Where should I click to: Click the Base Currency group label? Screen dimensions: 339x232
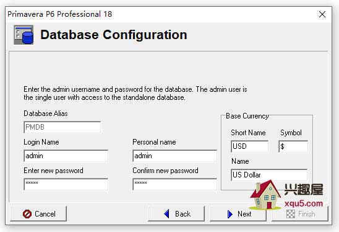[x=247, y=116]
